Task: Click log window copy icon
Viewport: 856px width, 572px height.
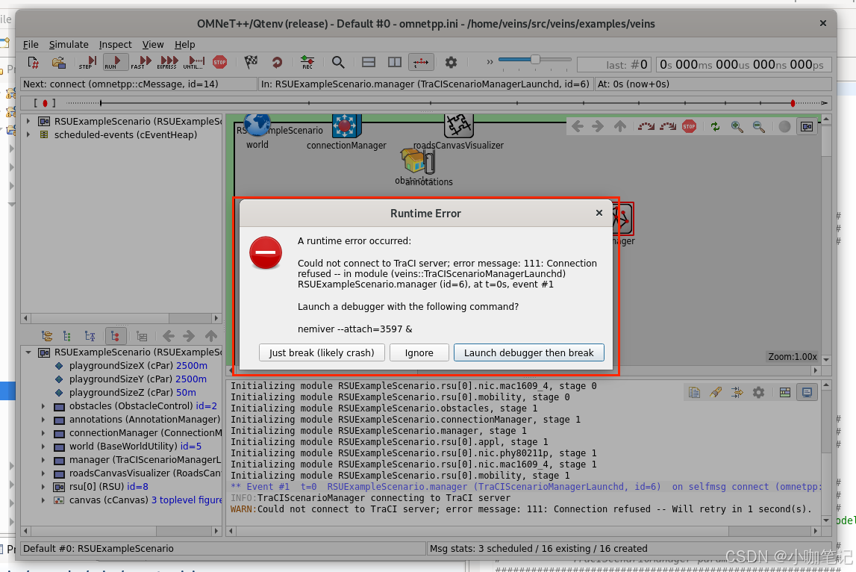Action: (x=694, y=392)
